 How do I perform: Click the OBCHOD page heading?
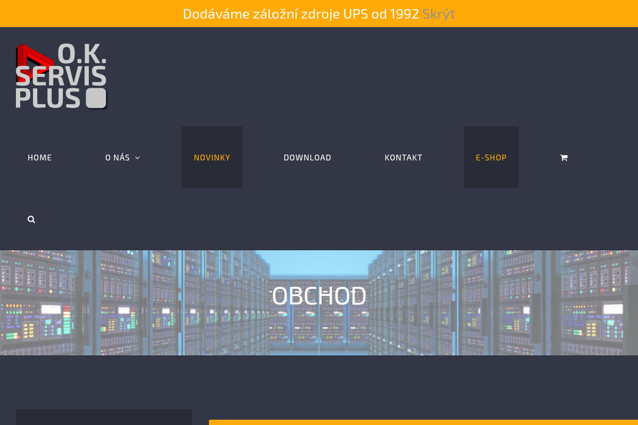pyautogui.click(x=319, y=296)
